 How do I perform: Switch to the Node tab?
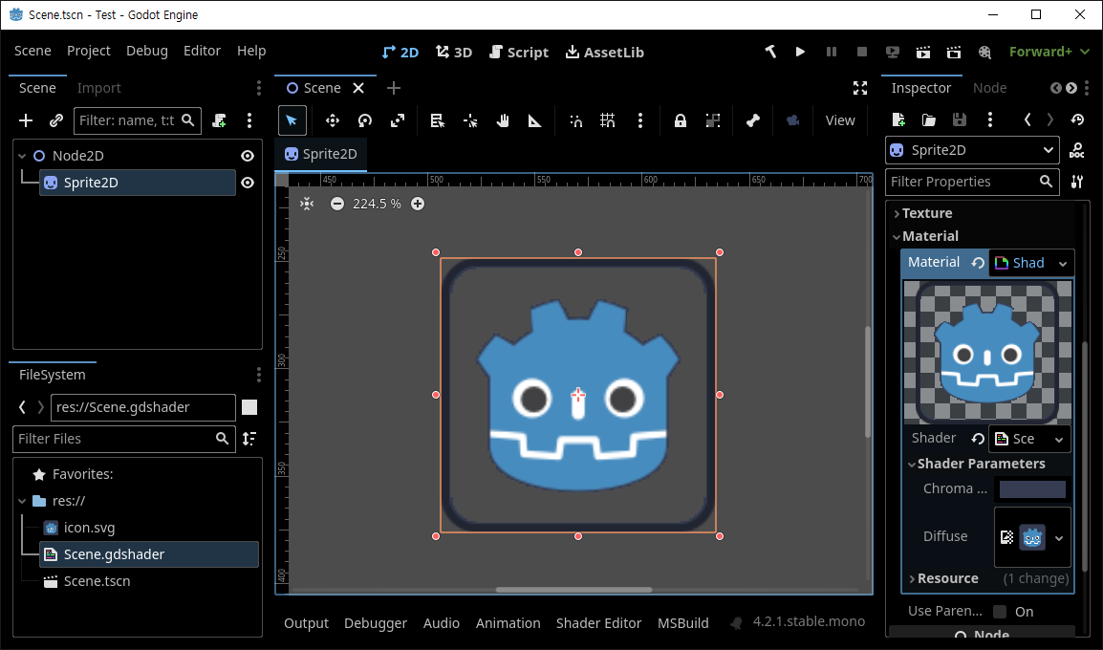990,88
